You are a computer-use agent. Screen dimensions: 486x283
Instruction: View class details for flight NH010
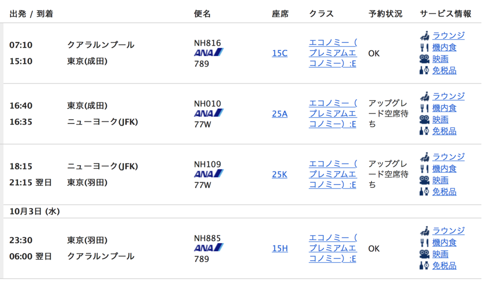[x=333, y=114]
